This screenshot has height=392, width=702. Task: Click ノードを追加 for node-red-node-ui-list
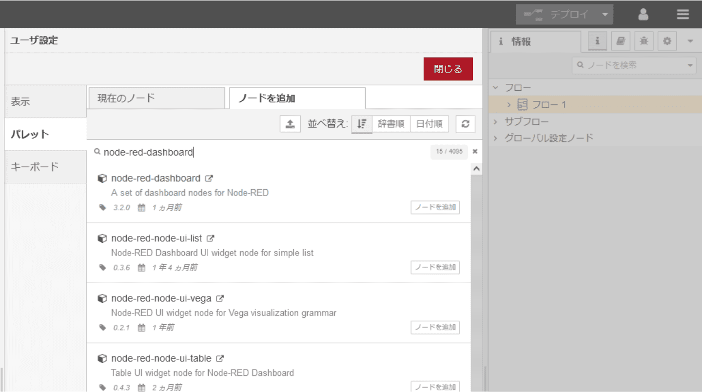point(435,267)
